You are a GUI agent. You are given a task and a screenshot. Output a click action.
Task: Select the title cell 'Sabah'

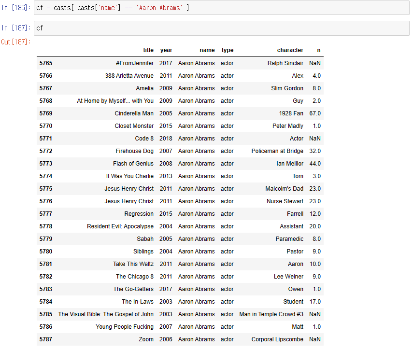pyautogui.click(x=145, y=239)
